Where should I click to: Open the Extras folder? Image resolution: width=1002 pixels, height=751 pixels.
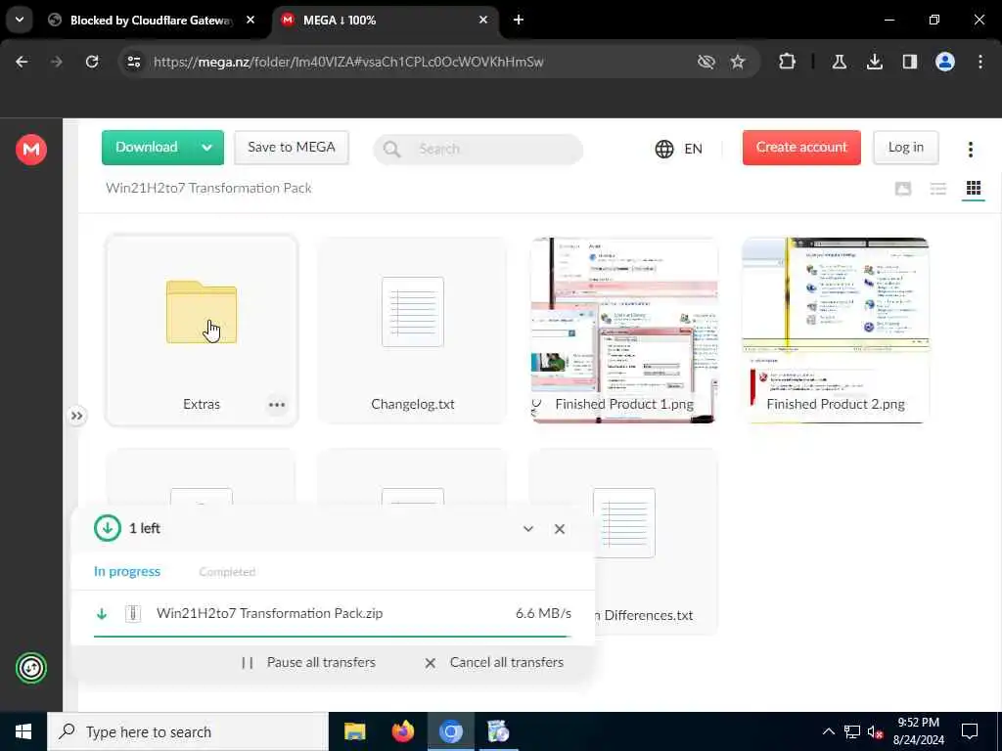tap(202, 331)
